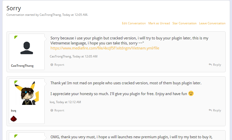Viewport: 232px width, 140px height.
Task: Report kvq's message
Action: (57, 110)
